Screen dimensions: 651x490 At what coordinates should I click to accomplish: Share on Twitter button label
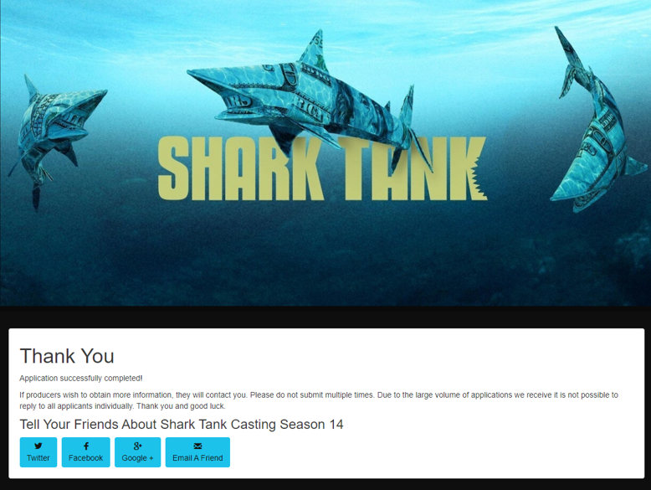pos(38,457)
